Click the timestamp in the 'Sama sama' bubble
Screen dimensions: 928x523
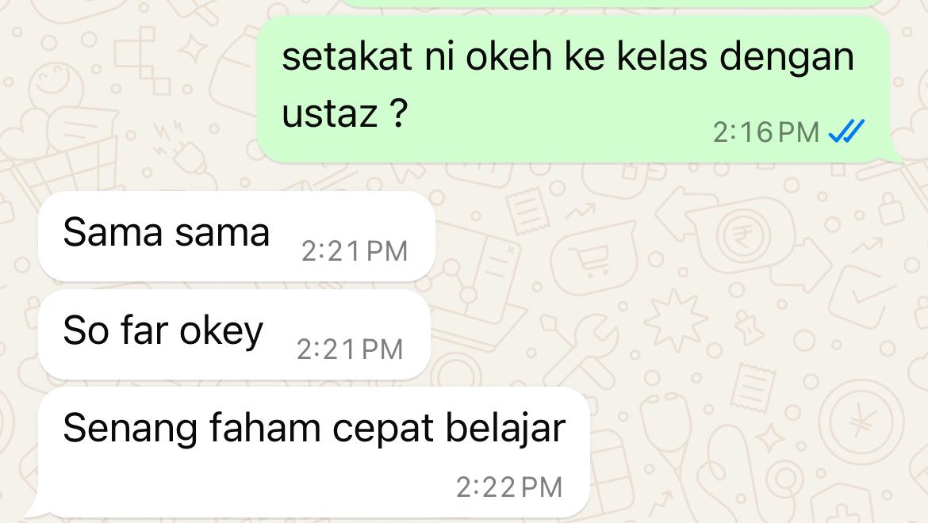pos(355,251)
